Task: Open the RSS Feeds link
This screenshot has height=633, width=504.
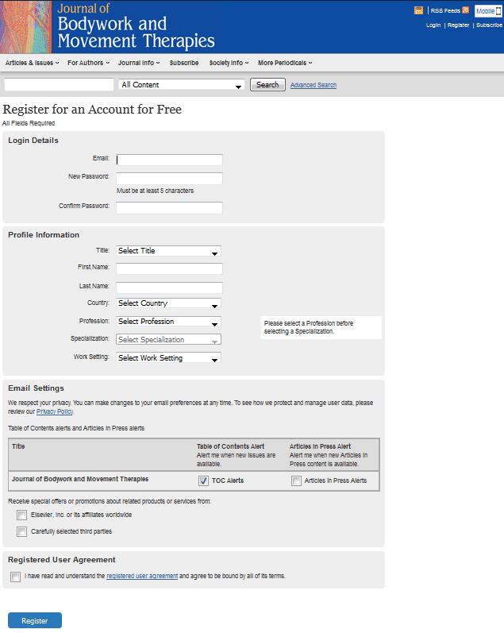Action: coord(445,11)
